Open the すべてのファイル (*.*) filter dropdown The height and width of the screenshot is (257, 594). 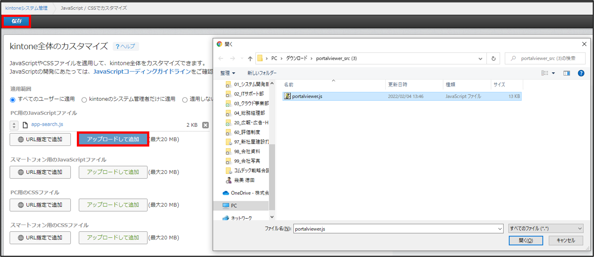point(546,228)
